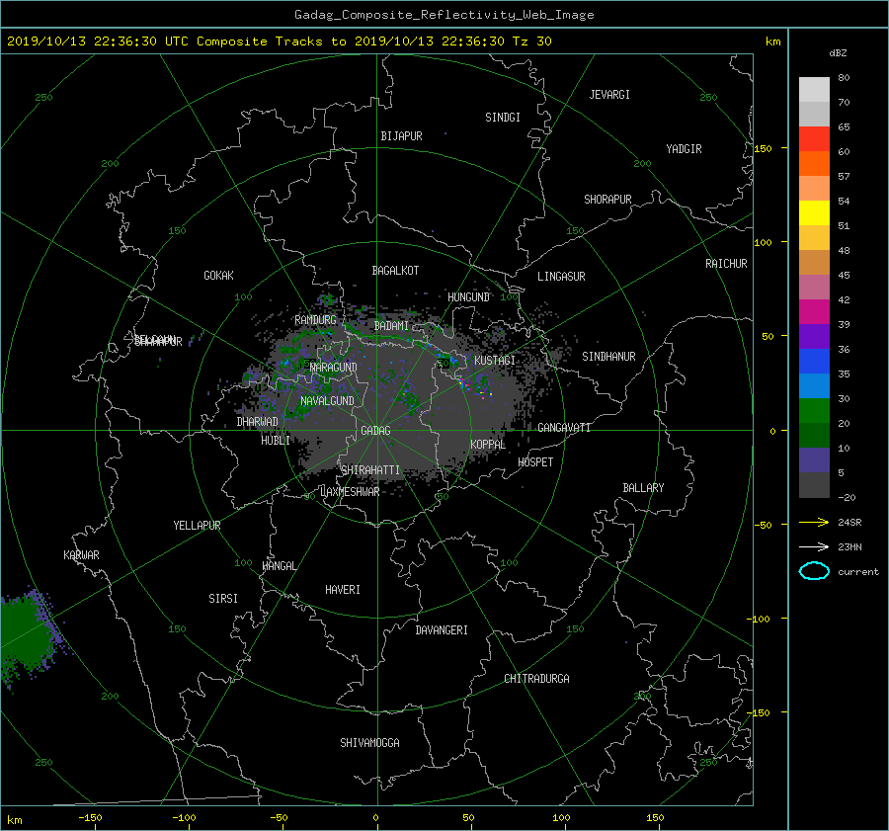This screenshot has width=889, height=831.
Task: Click the dBZ legend heading
Action: click(x=838, y=53)
